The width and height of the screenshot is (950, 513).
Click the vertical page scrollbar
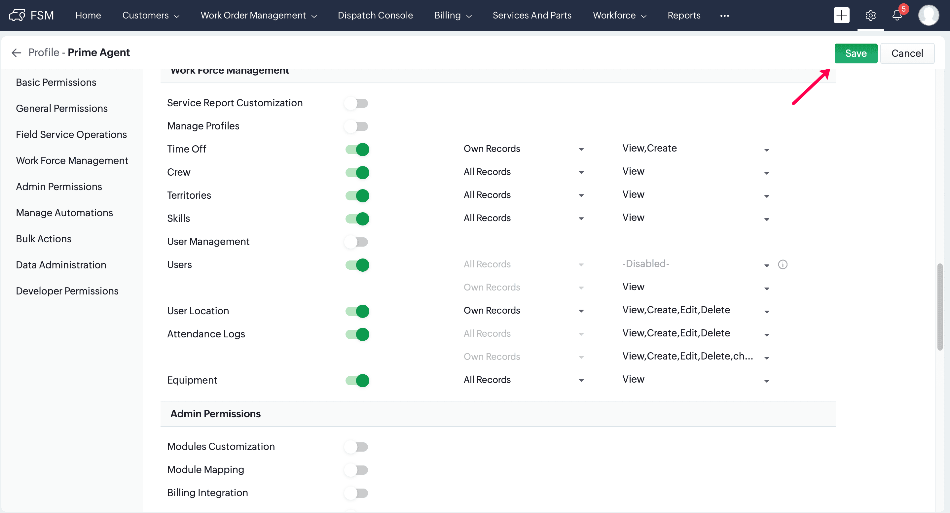(940, 307)
